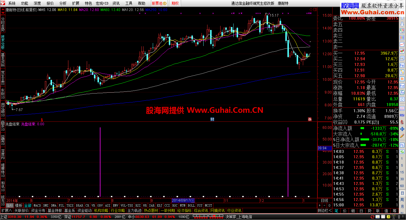Open the 分析 menu
406x220 pixels.
63,4
